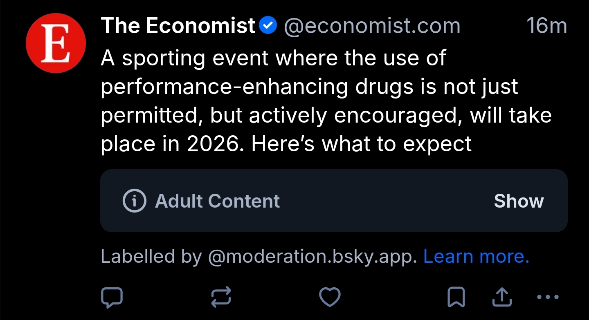589x320 pixels.
Task: Like the post with the heart icon
Action: click(330, 297)
